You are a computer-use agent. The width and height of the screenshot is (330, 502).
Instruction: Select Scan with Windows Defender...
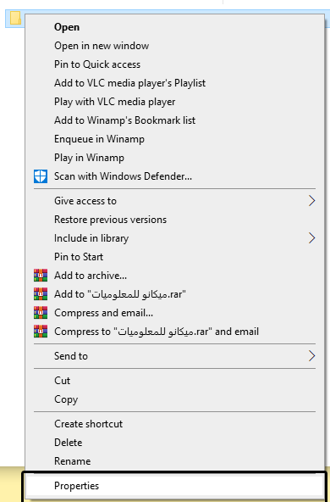pyautogui.click(x=175, y=176)
